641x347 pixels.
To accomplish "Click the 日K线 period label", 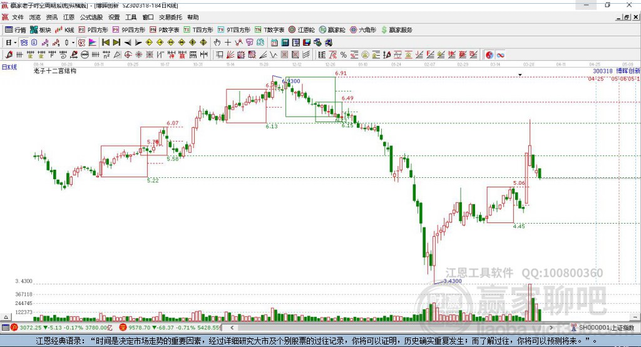I will pos(9,67).
